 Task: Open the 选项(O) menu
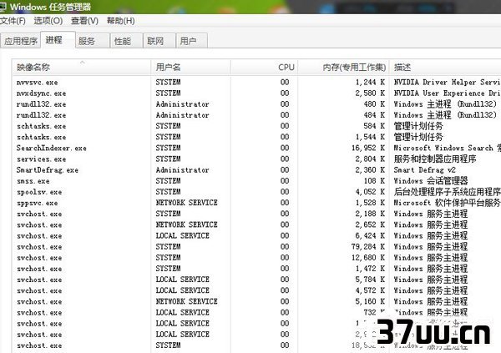click(x=48, y=21)
